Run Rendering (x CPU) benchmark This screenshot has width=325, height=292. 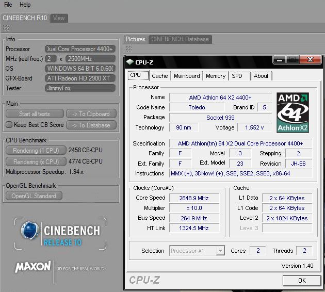pos(36,161)
